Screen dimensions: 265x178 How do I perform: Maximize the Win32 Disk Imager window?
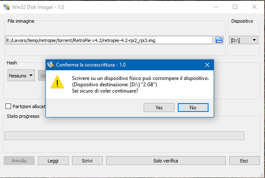235,7
